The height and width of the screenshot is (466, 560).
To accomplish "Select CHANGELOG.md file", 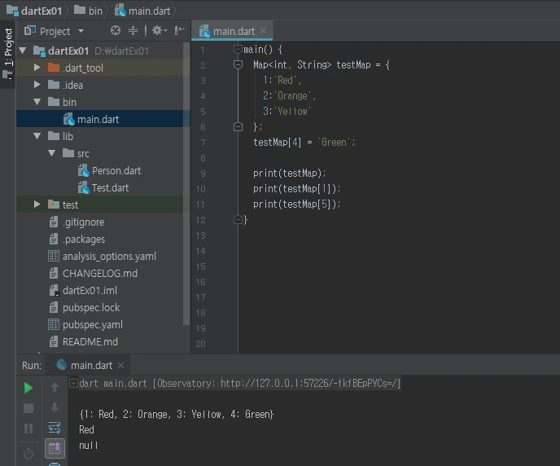I will coord(99,274).
